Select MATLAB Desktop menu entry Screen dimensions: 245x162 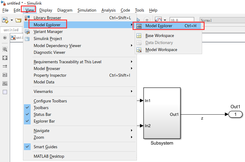pos(80,156)
